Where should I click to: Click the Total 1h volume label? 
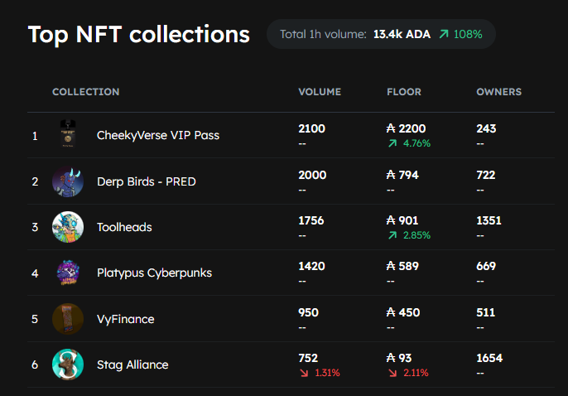point(323,34)
